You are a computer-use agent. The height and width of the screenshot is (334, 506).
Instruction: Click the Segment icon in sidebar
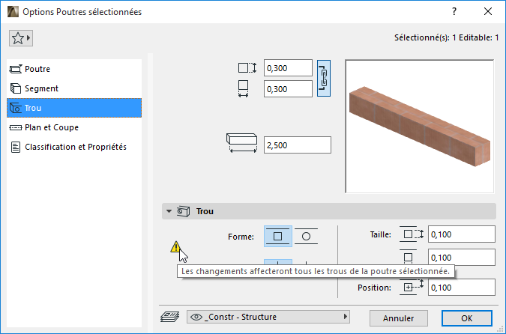[16, 88]
